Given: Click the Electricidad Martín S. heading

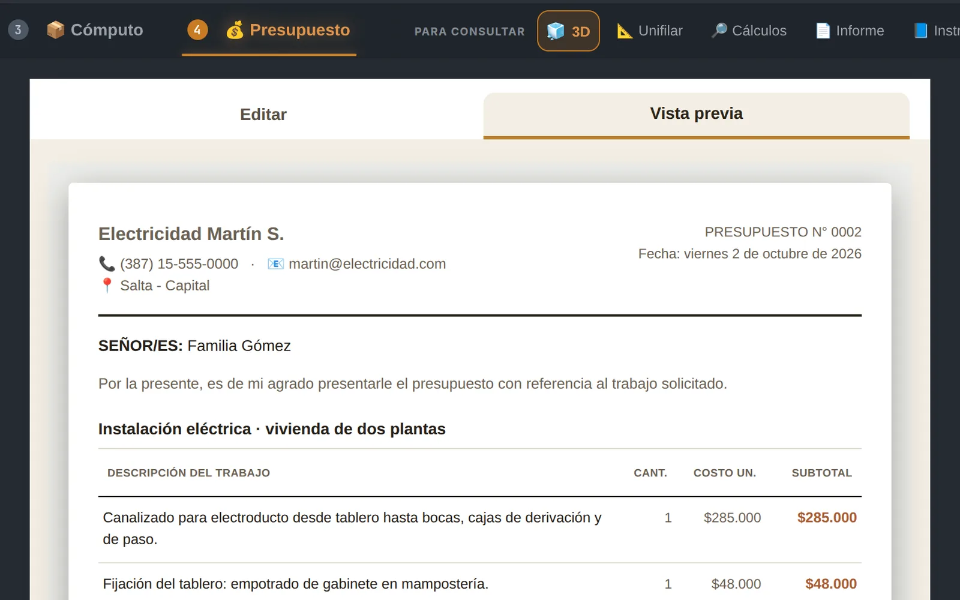Looking at the screenshot, I should coord(191,234).
